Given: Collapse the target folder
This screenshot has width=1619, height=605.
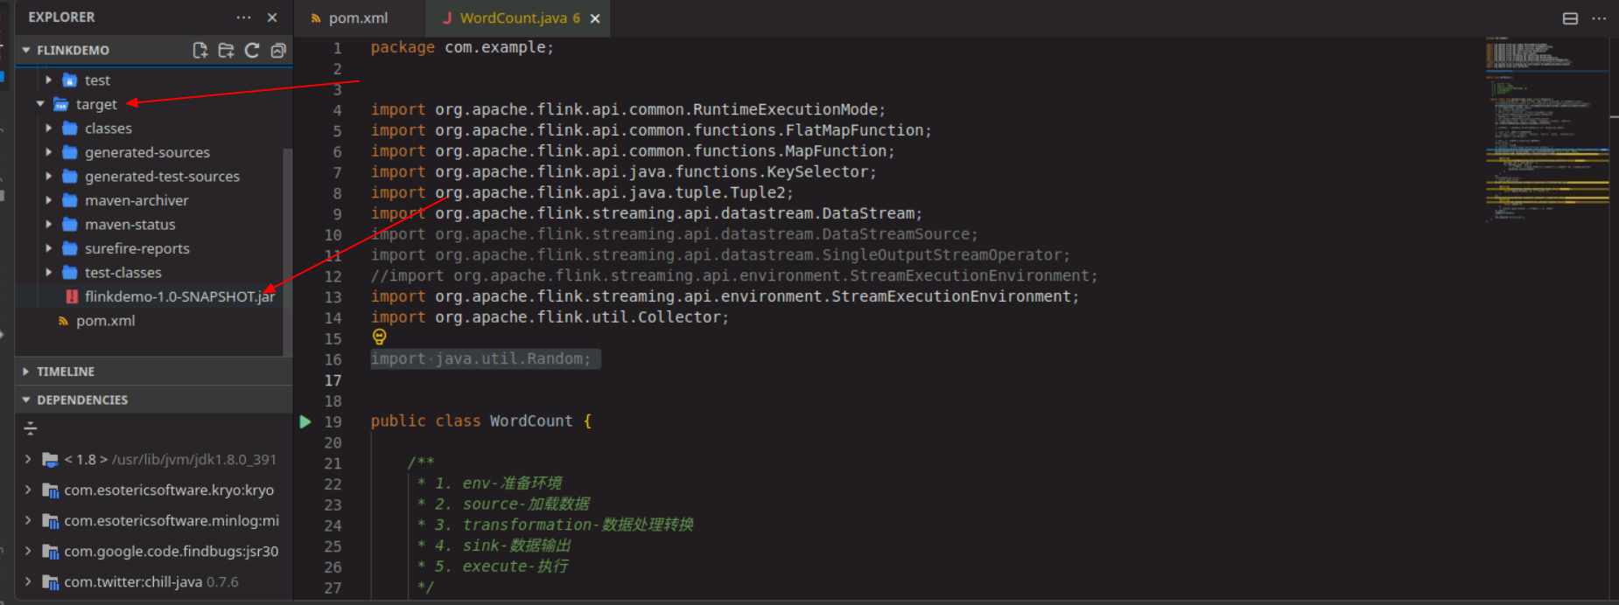Looking at the screenshot, I should coord(40,104).
